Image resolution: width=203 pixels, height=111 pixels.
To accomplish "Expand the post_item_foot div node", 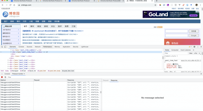I will [11, 52].
